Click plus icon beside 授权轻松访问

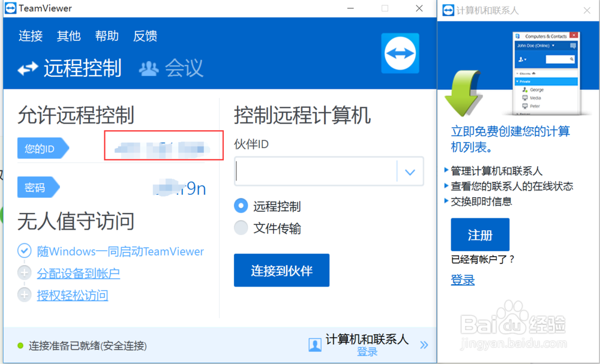24,295
